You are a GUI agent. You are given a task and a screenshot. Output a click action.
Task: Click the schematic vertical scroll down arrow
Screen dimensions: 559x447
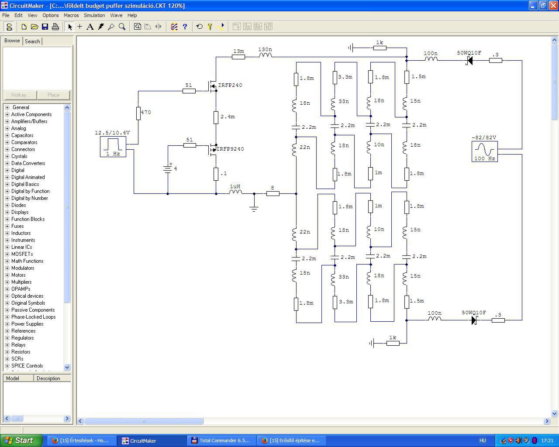[x=555, y=413]
